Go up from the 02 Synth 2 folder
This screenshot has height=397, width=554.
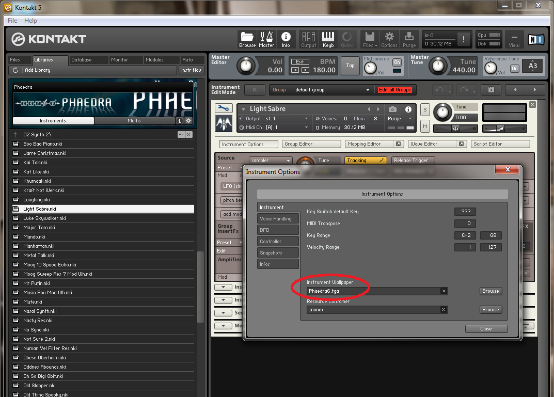[15, 135]
